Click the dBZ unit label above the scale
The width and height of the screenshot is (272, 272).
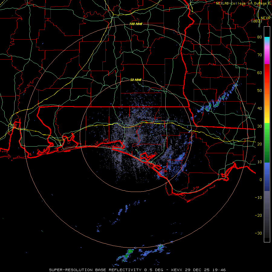[257, 21]
